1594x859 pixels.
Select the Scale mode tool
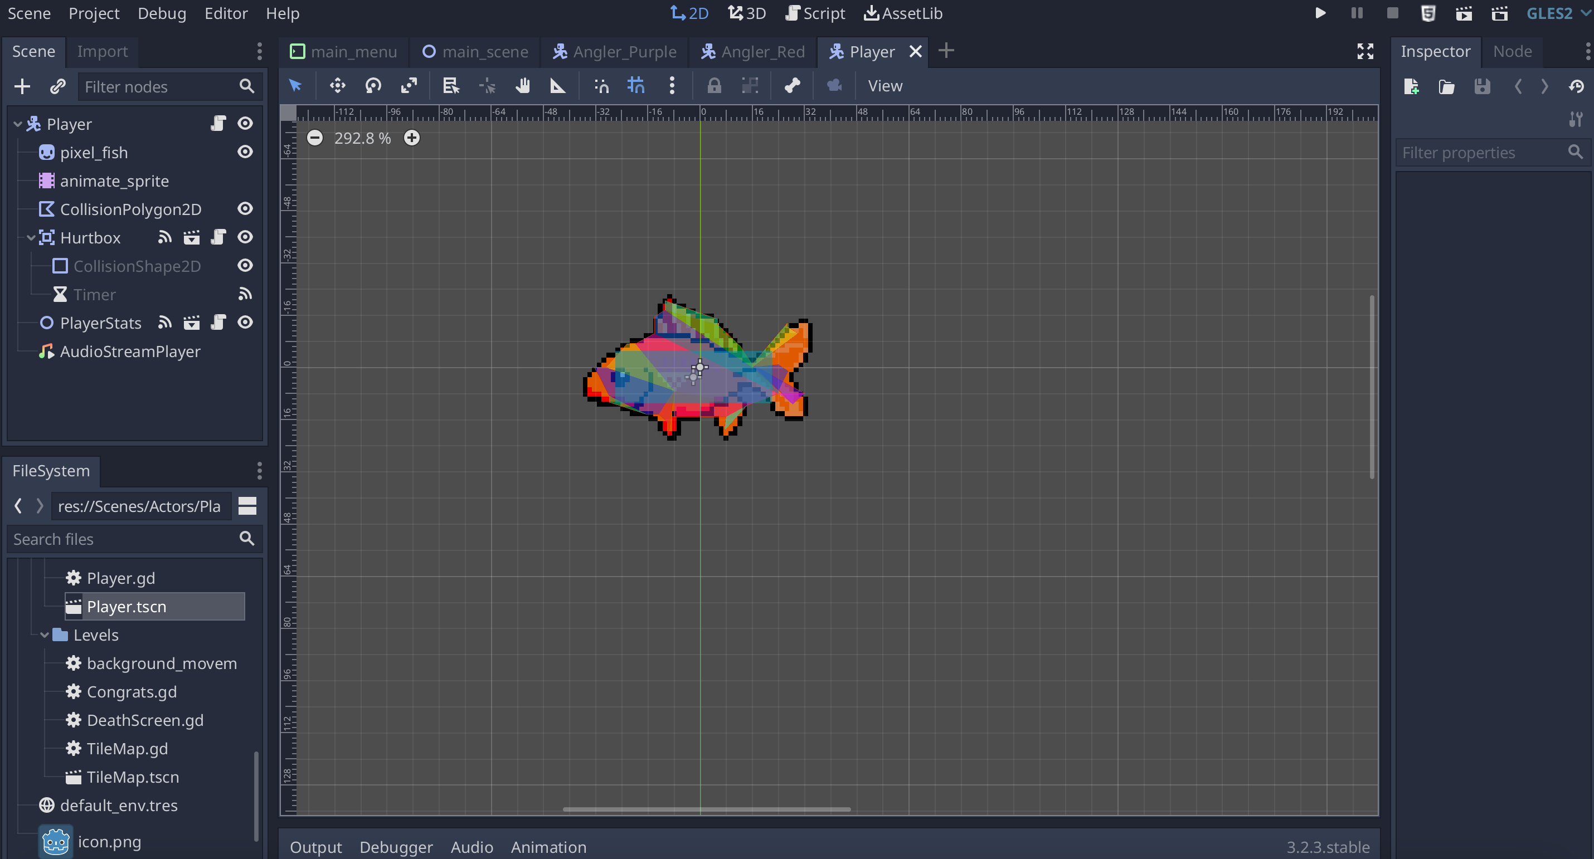pos(409,85)
